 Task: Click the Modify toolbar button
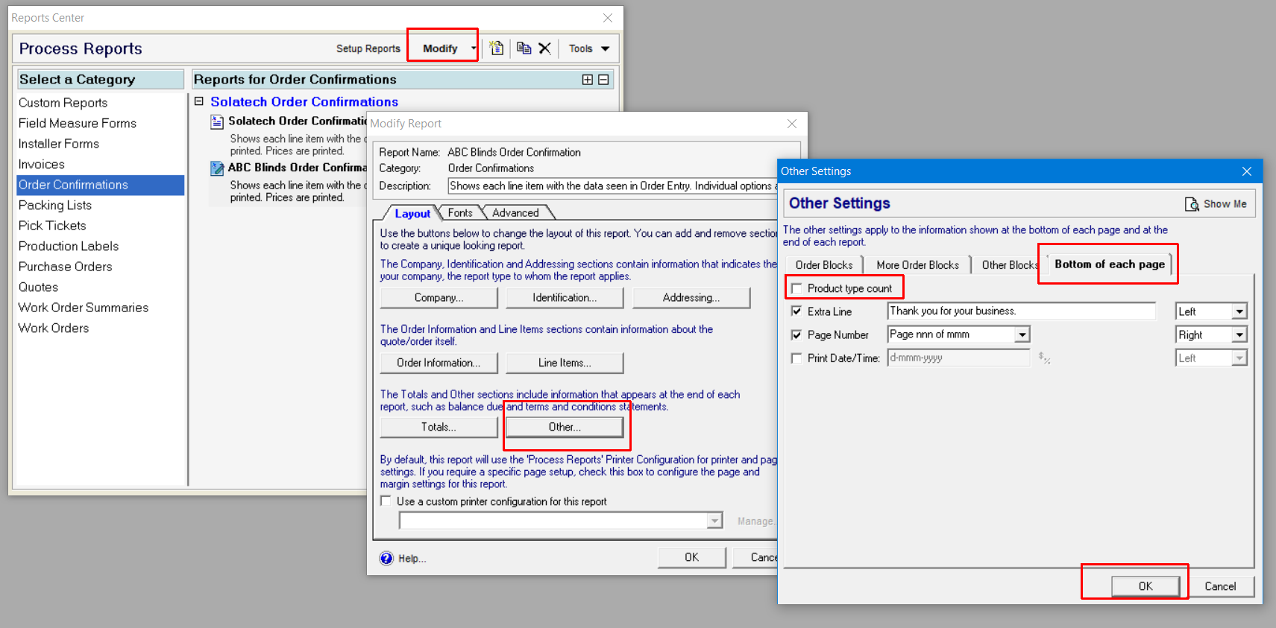tap(440, 48)
